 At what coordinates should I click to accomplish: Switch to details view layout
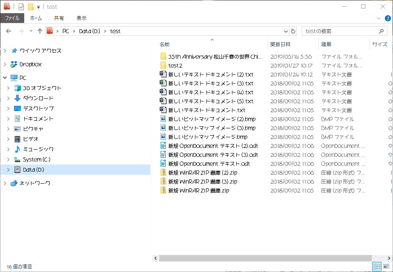coord(377,266)
